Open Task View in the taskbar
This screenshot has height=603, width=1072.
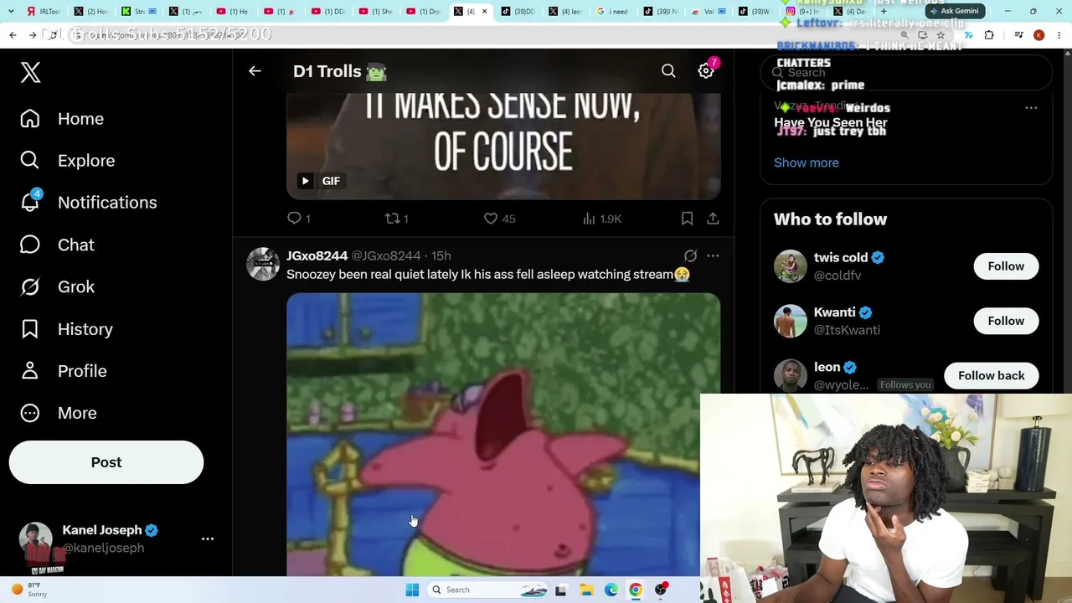pos(560,590)
